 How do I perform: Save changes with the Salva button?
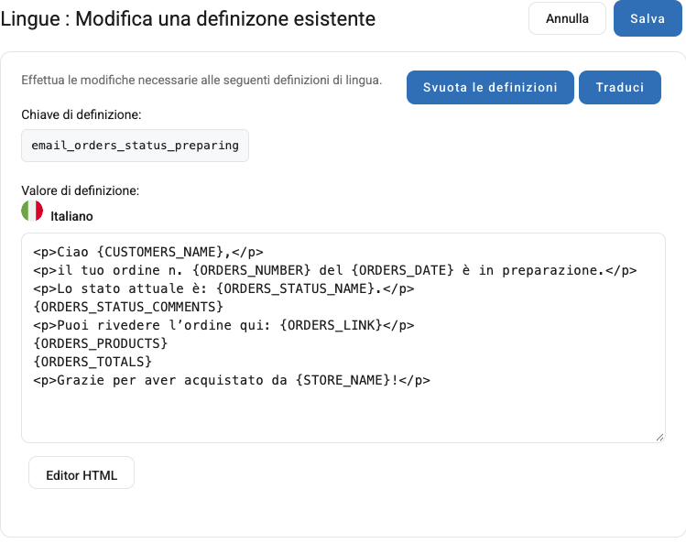coord(648,18)
